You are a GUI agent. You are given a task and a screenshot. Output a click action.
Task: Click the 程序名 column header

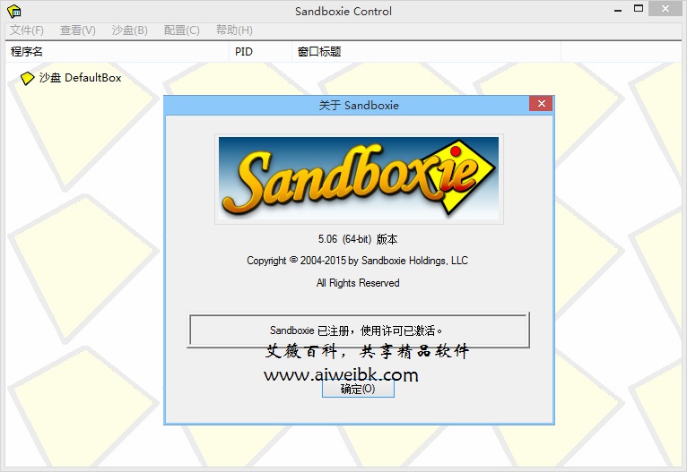[x=117, y=52]
